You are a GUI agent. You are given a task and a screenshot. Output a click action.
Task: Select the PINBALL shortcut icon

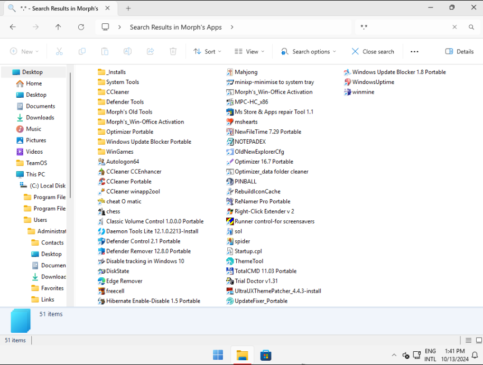[230, 181]
